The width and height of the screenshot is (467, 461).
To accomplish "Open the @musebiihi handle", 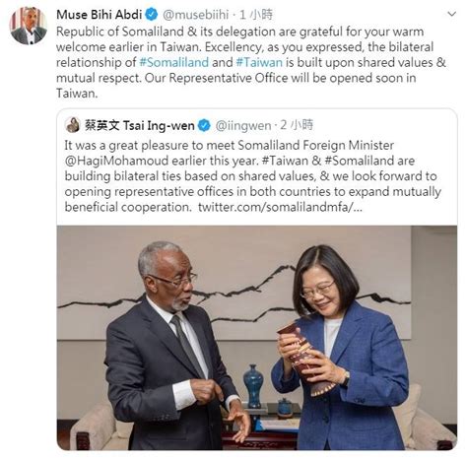I will pos(196,15).
